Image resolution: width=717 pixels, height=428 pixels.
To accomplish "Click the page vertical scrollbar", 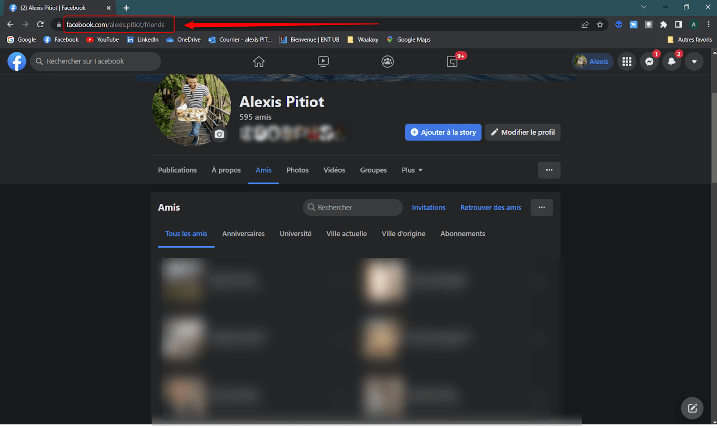I will (714, 137).
